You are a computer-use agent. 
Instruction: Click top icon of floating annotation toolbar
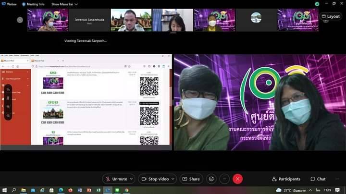tap(8, 89)
